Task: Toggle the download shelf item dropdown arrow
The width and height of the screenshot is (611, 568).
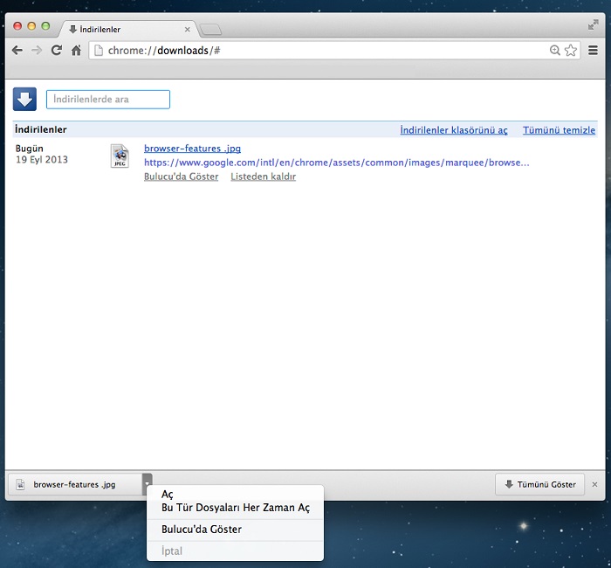Action: click(147, 484)
